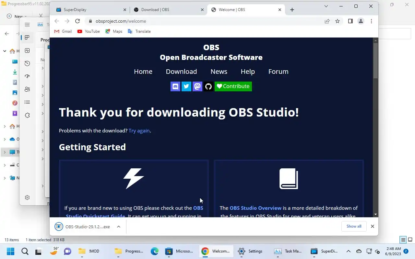Open OBS Studio Overview link
This screenshot has width=415, height=259.
coord(255,208)
